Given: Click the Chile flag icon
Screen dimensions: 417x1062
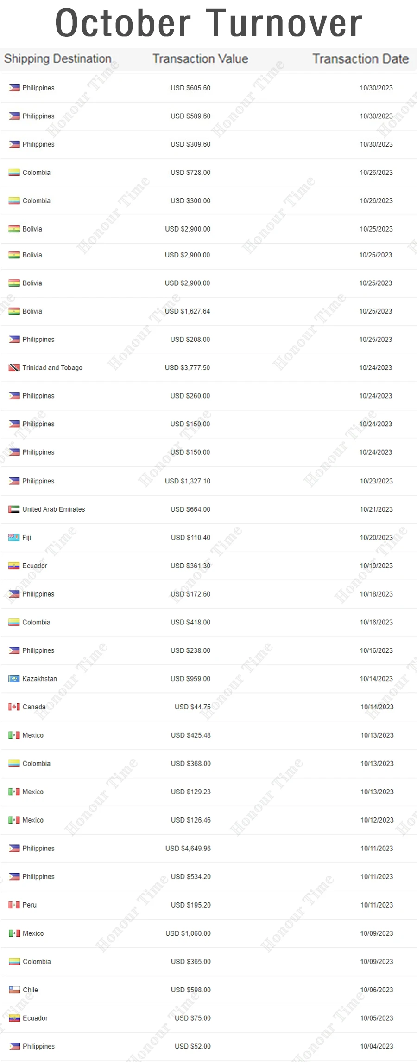Looking at the screenshot, I should pyautogui.click(x=14, y=990).
